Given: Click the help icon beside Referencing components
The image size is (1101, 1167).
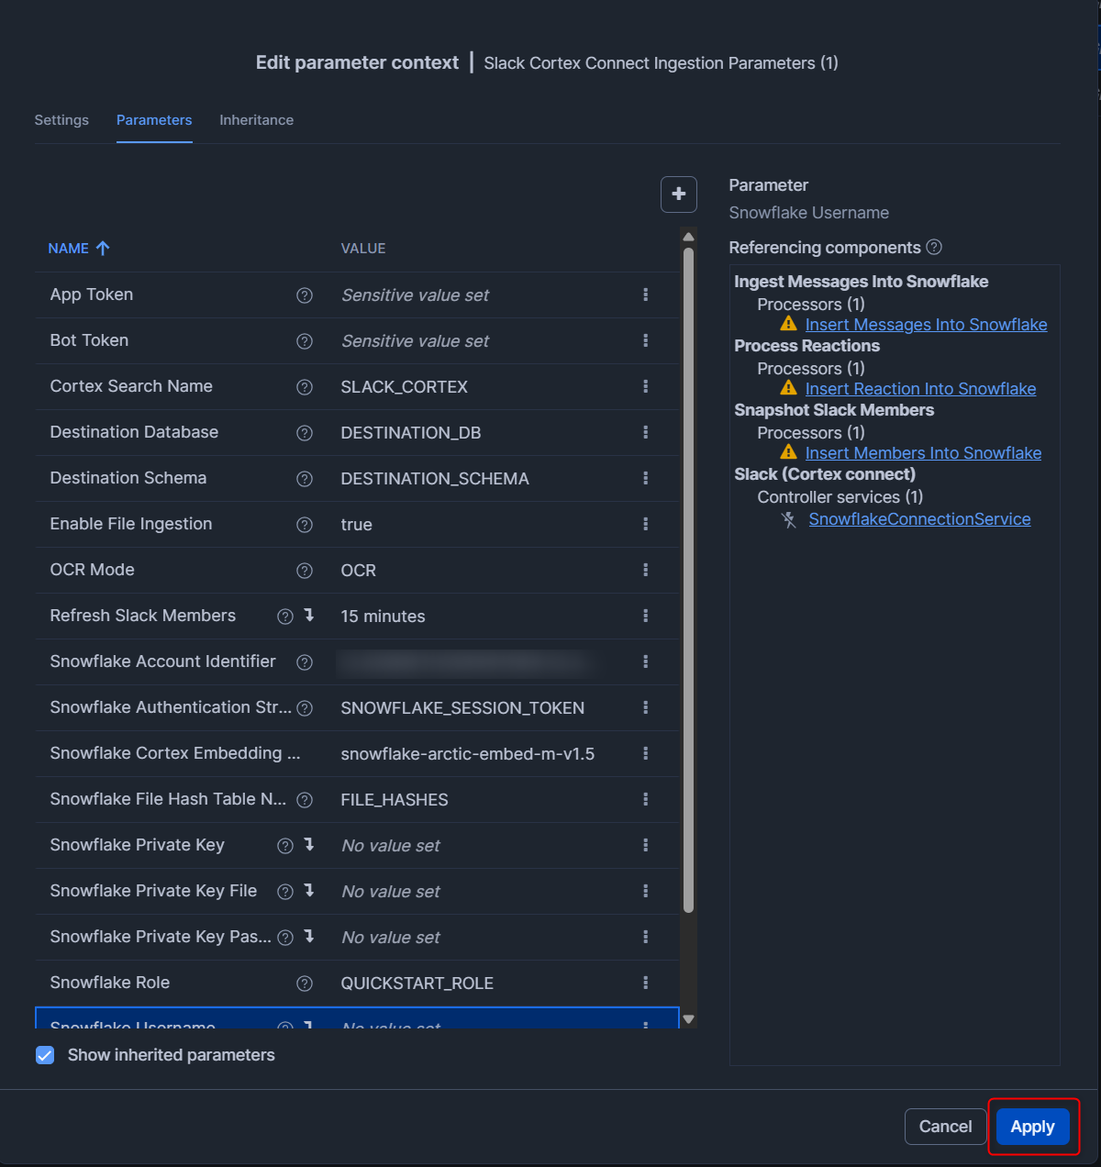Looking at the screenshot, I should tap(934, 248).
